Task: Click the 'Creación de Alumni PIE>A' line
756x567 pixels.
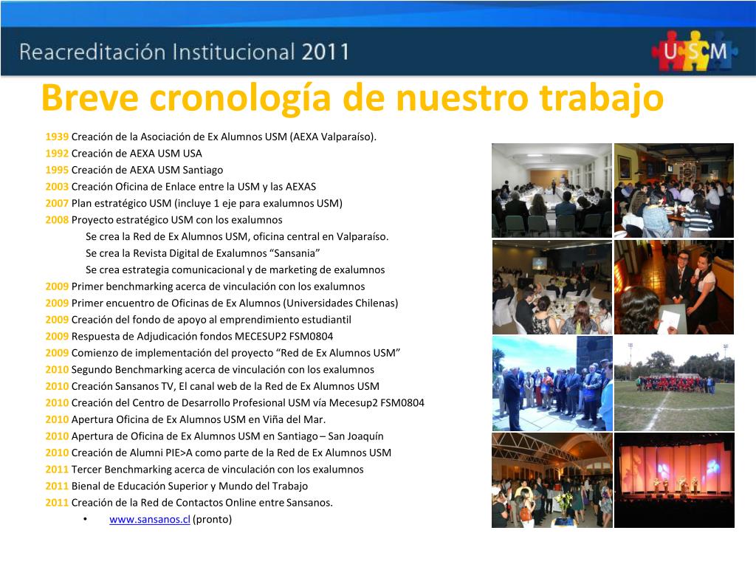Action: [219, 453]
